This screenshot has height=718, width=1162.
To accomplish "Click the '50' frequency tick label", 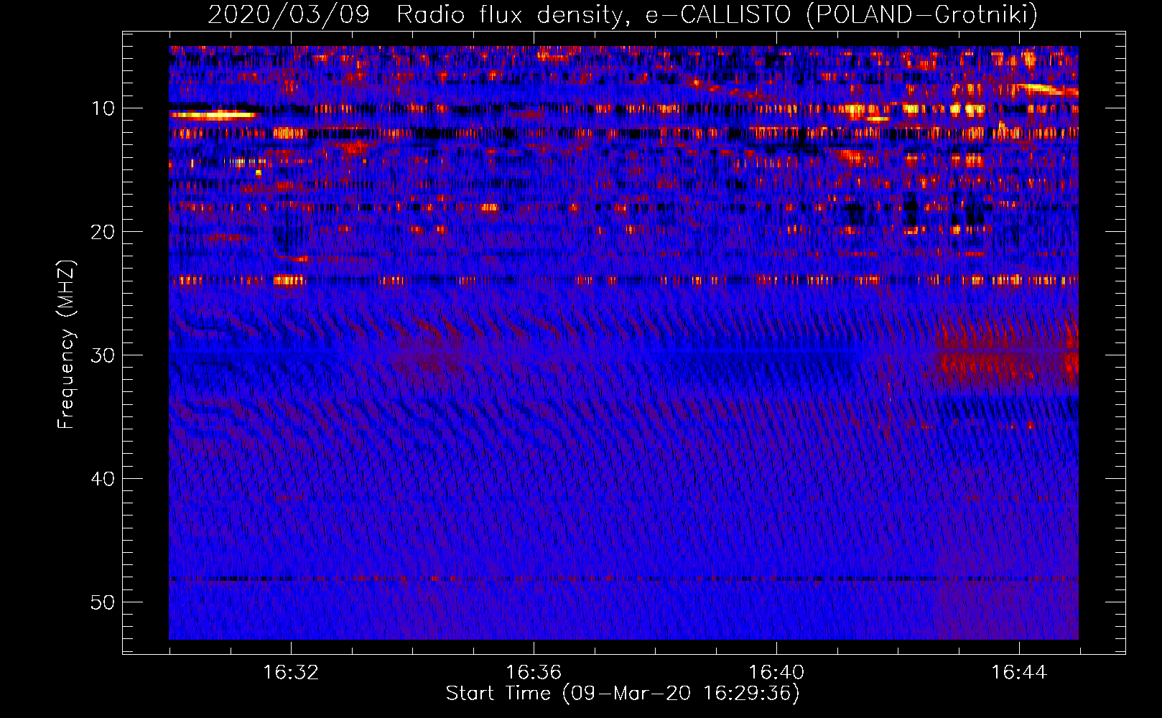I will [103, 602].
